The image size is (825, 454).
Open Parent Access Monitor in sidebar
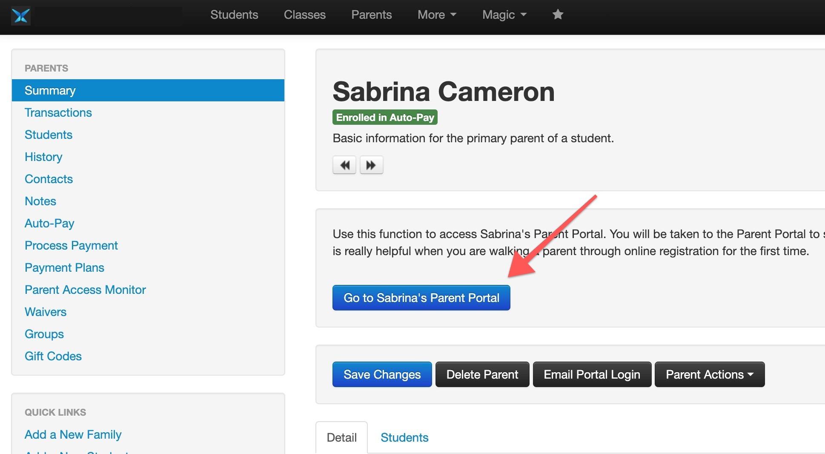[x=85, y=290]
